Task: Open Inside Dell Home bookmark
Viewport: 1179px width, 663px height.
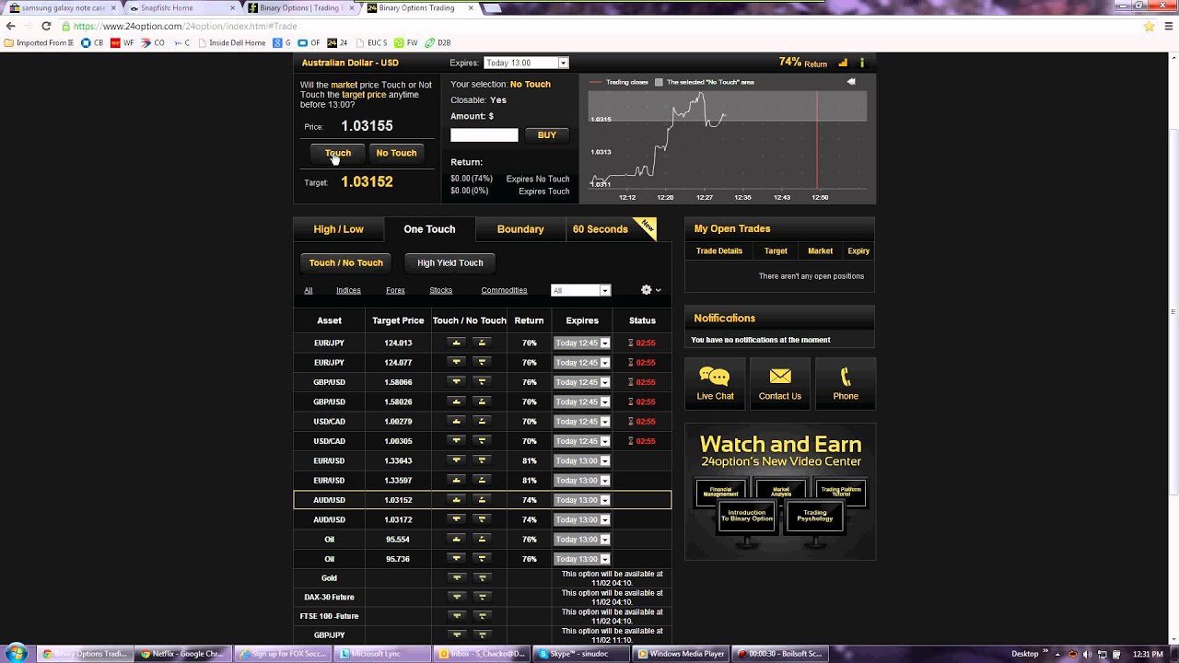Action: tap(231, 42)
